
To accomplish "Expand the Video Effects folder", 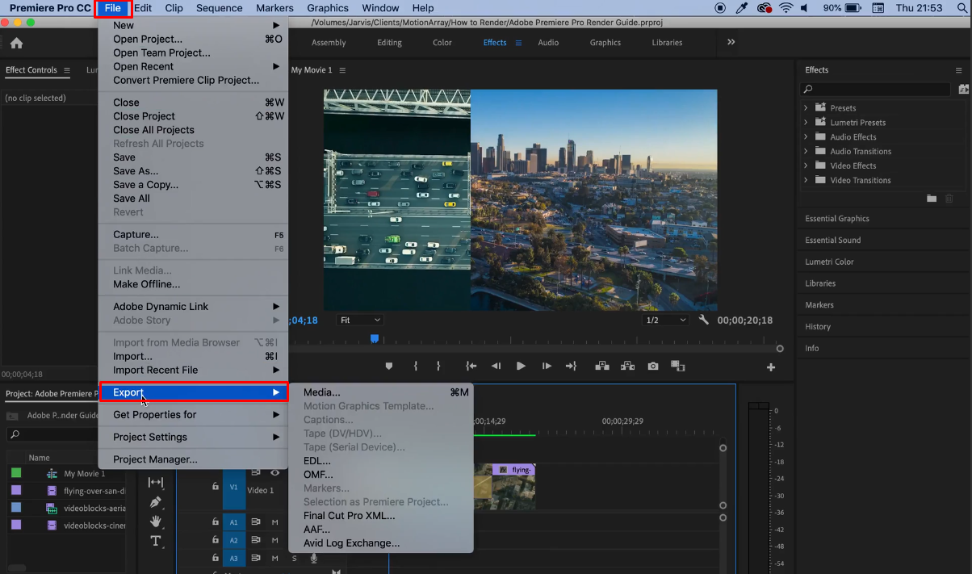I will click(806, 165).
